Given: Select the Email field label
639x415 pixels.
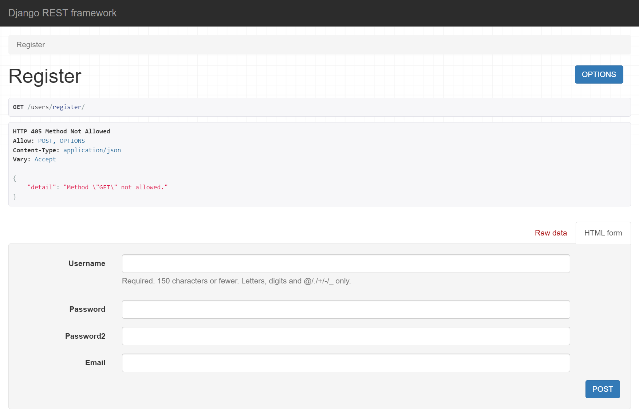Looking at the screenshot, I should [95, 363].
